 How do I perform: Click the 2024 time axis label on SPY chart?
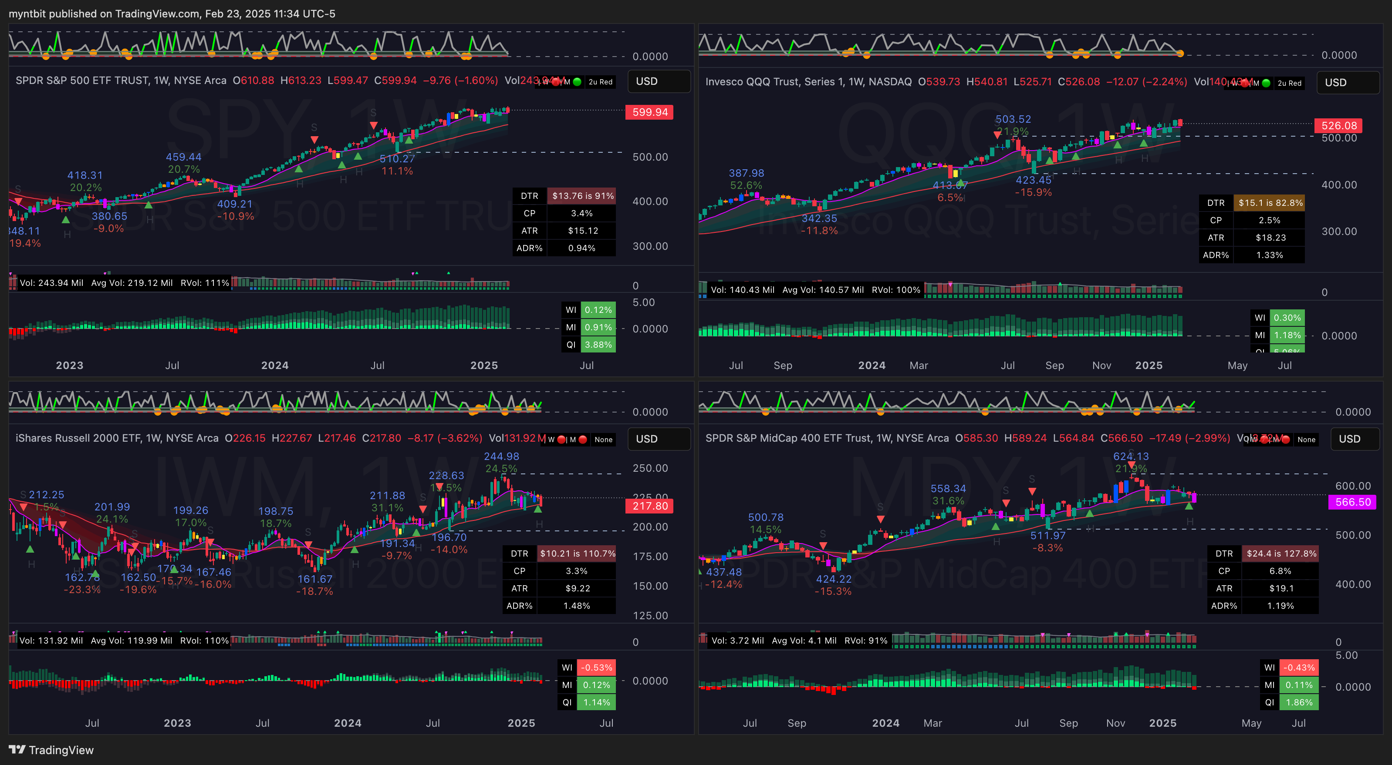(275, 366)
